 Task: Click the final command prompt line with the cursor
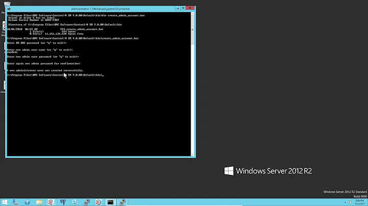pos(55,75)
